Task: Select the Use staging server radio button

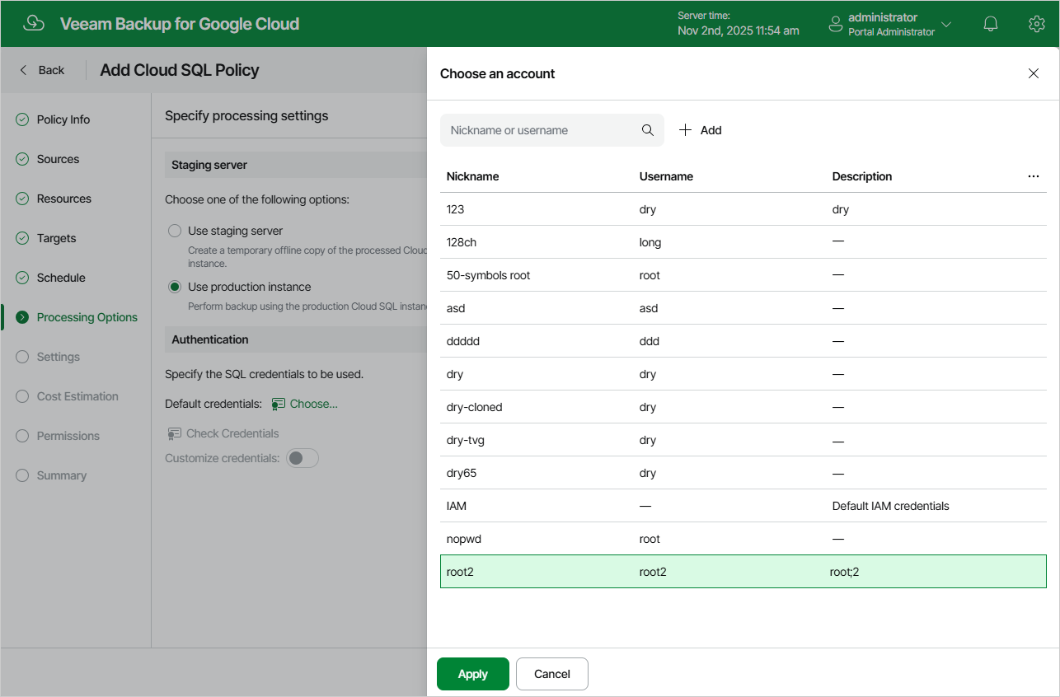Action: pyautogui.click(x=175, y=231)
